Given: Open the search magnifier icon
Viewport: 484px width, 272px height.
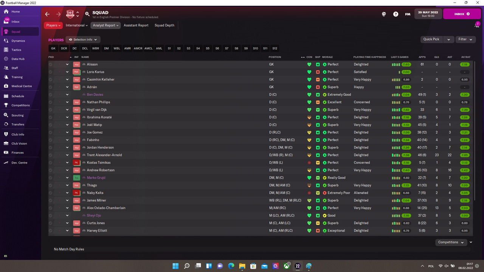Looking at the screenshot, I should pos(87,14).
